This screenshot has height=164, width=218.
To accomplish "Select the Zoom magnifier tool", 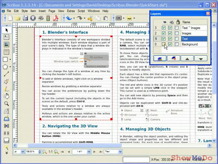I will coord(7,104).
